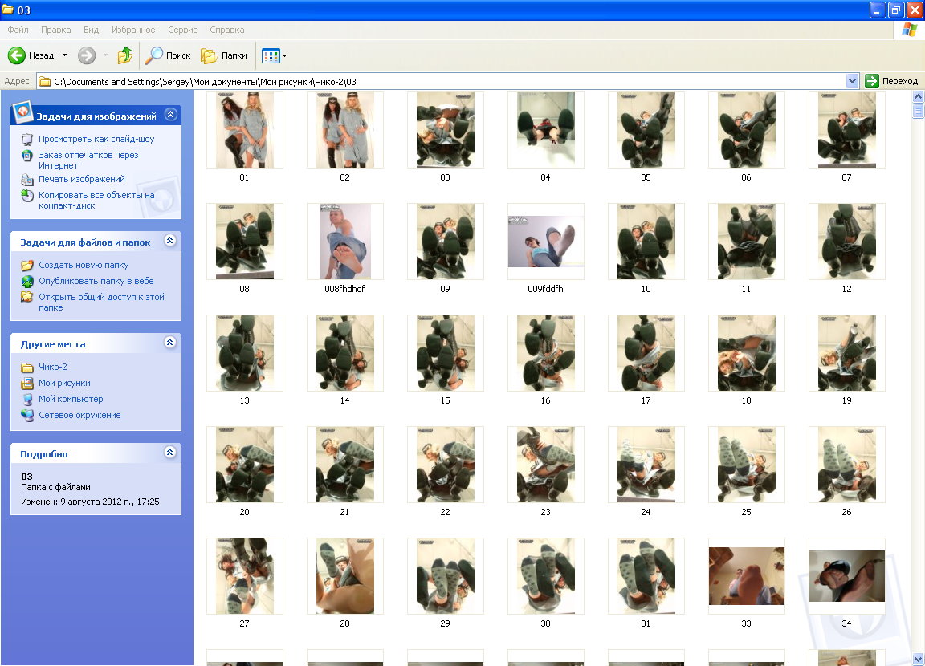
Task: Click the computer icon beside Мой компьютер
Action: pyautogui.click(x=27, y=399)
